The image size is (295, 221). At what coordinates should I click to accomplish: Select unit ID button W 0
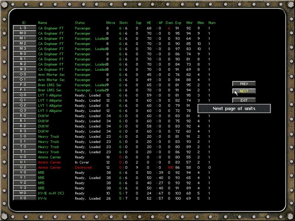24,193
